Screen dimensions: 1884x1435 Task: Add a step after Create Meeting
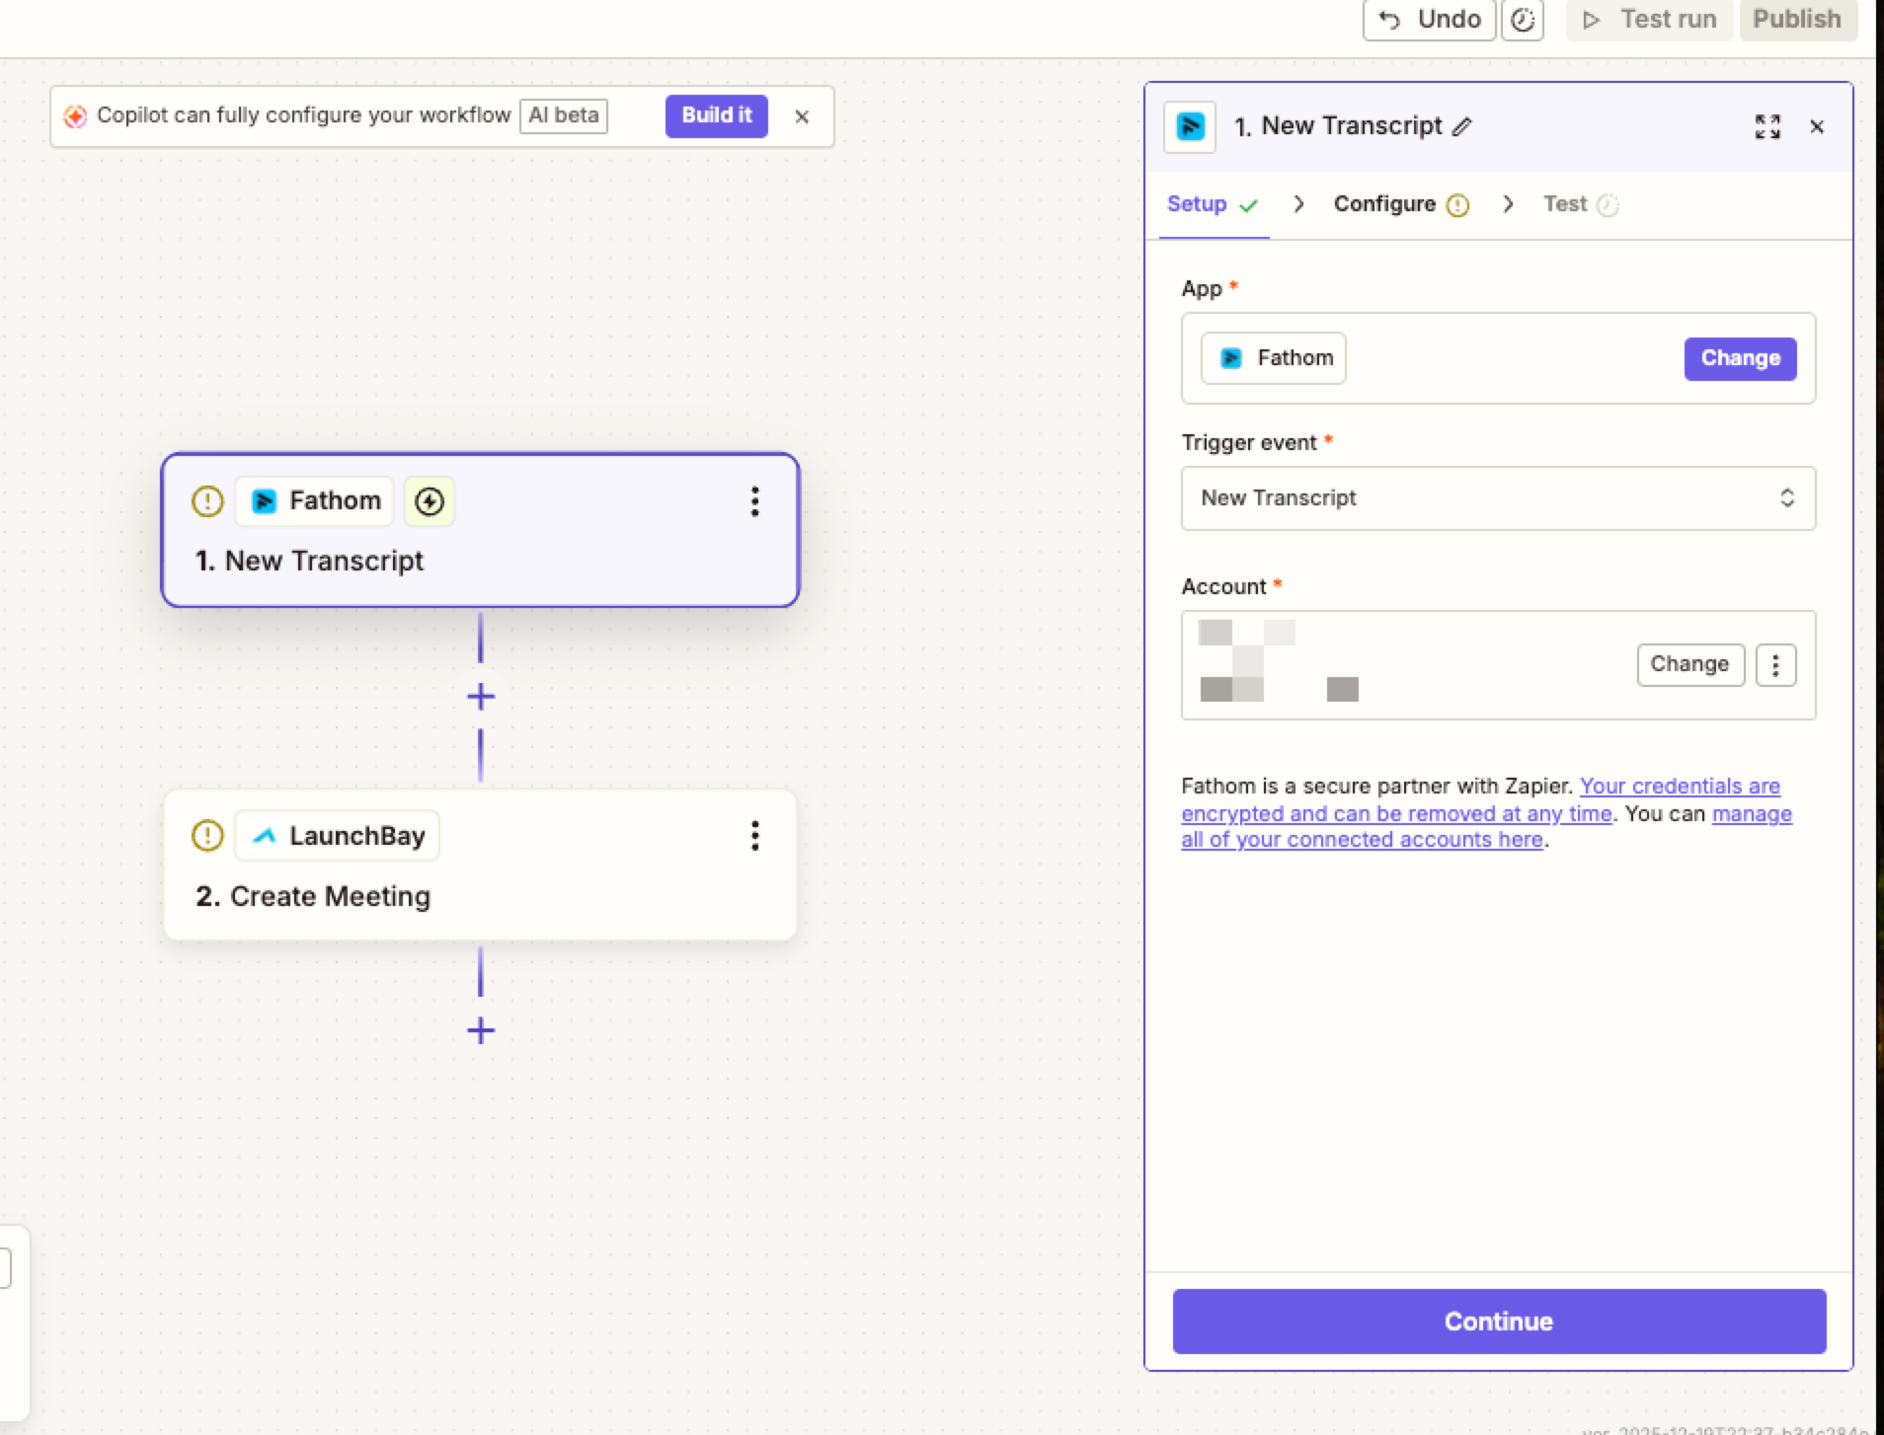point(481,1031)
